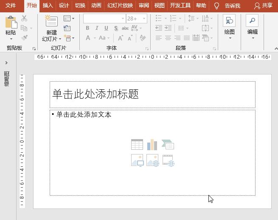Image resolution: width=278 pixels, height=220 pixels.
Task: Switch to the 审阅 tab
Action: click(144, 6)
